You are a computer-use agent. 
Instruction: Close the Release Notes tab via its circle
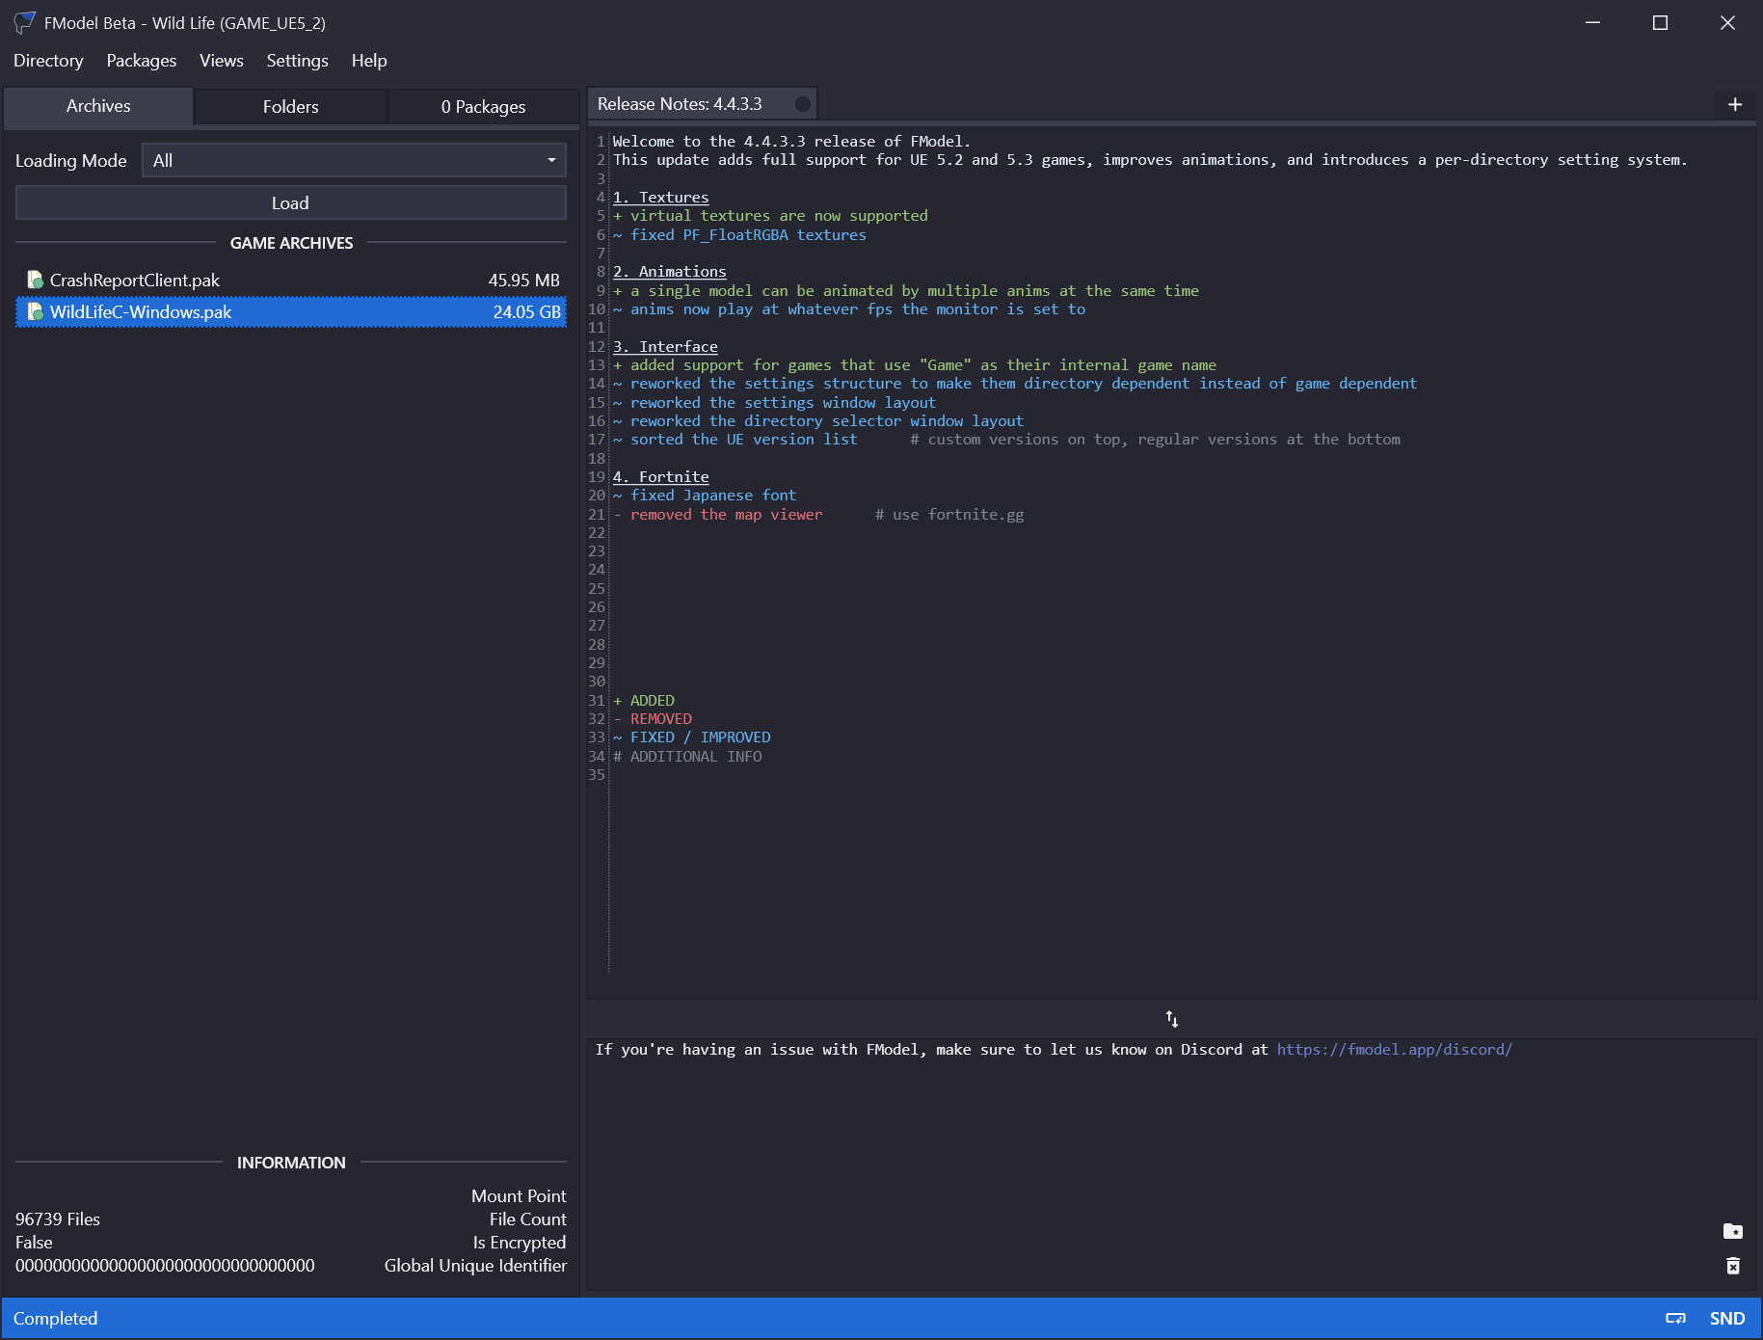[802, 104]
